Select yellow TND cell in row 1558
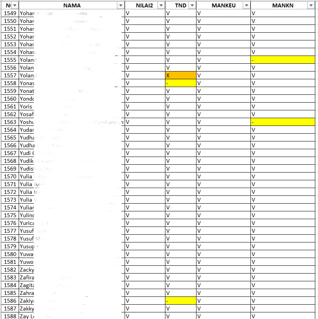Viewport: 318px width, 319px height. coord(181,83)
